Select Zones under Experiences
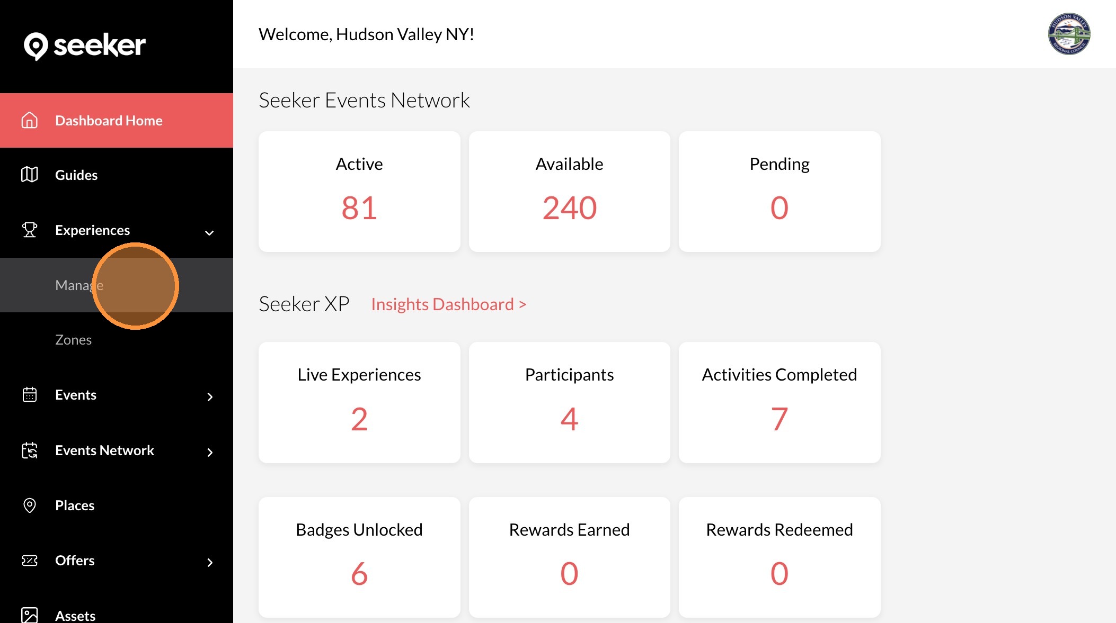The image size is (1116, 623). (74, 340)
